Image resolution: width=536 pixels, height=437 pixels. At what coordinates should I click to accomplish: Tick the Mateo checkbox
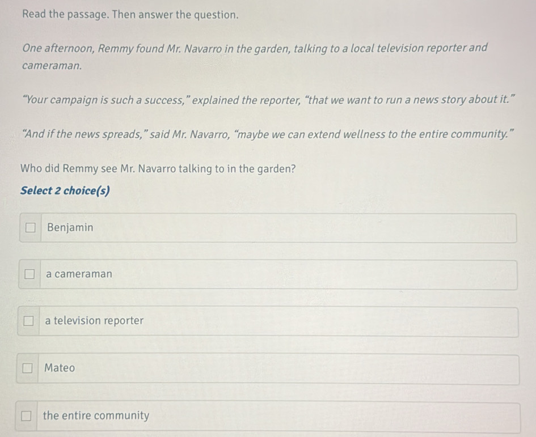pyautogui.click(x=27, y=368)
